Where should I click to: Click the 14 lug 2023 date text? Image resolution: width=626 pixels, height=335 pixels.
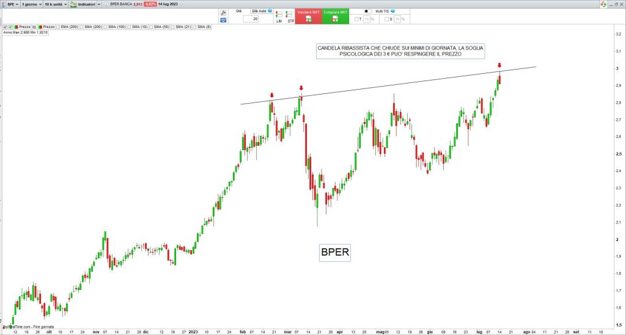pos(168,4)
